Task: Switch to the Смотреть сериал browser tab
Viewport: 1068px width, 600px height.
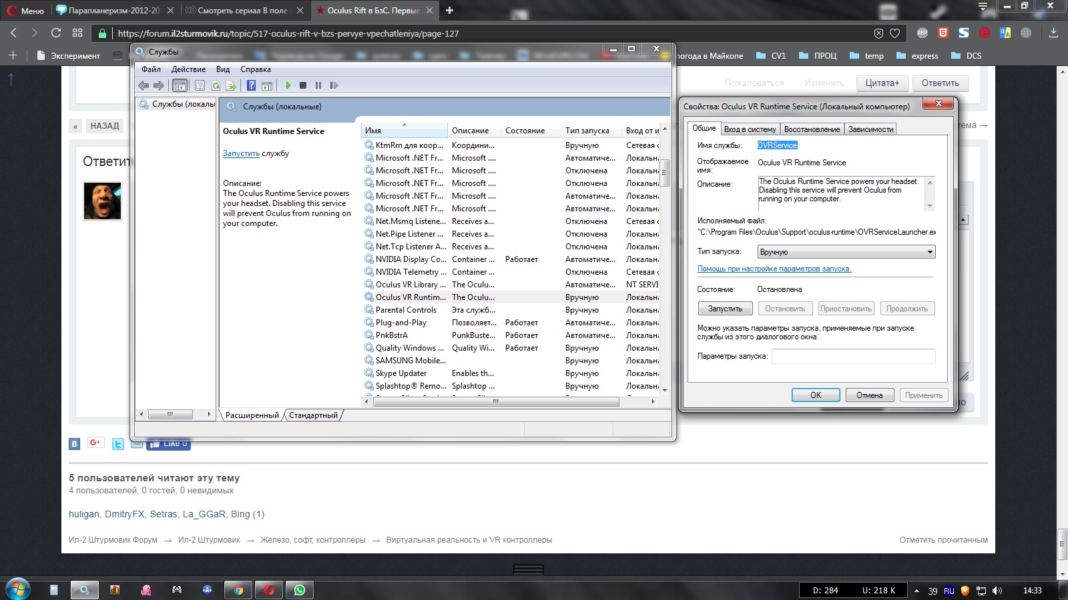Action: click(243, 11)
